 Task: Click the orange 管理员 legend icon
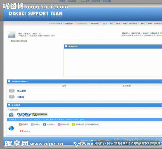pos(20,125)
